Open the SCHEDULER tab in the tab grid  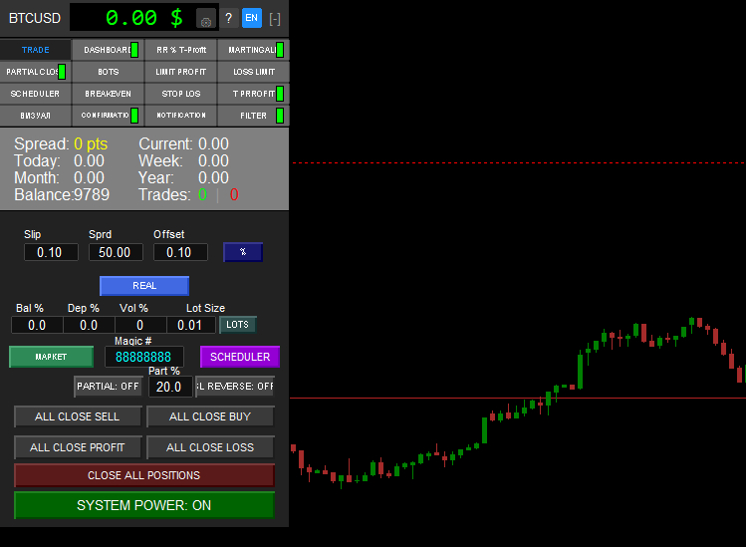coord(35,94)
